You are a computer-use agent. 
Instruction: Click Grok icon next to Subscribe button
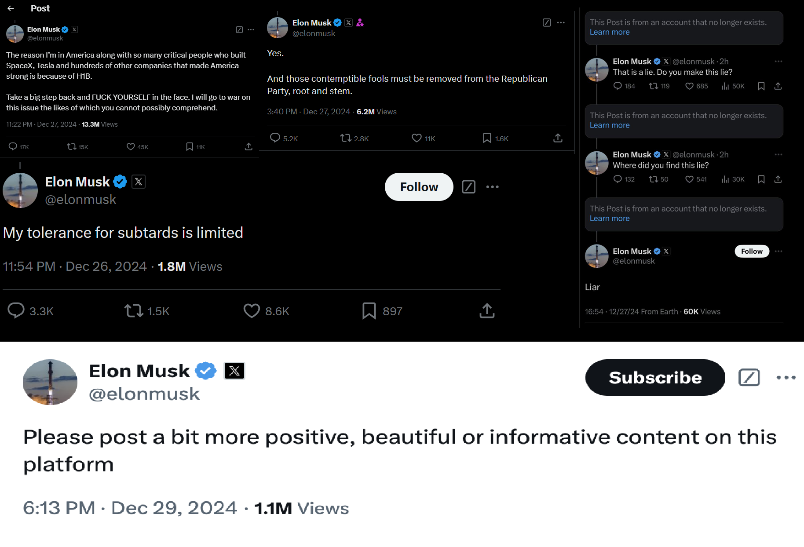(x=749, y=378)
